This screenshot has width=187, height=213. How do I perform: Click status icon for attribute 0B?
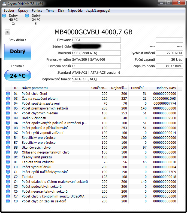[8, 128]
